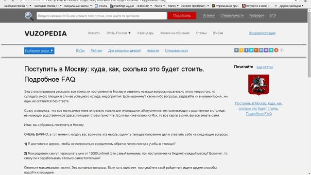Share via VKontakte icon
Image resolution: width=311 pixels, height=175 pixels.
pos(236,50)
